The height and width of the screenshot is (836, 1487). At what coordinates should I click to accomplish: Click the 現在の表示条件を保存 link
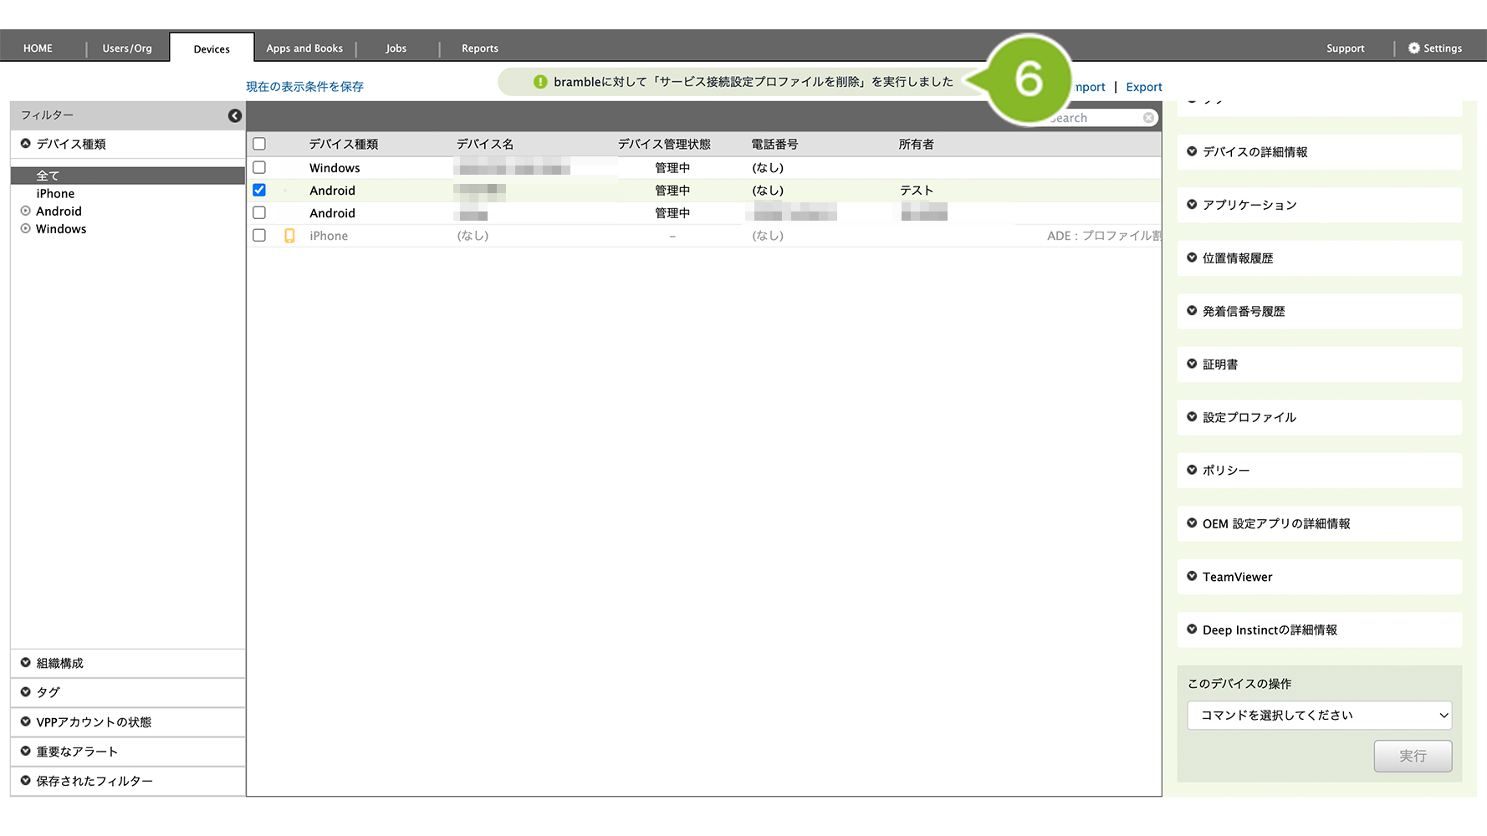coord(304,87)
